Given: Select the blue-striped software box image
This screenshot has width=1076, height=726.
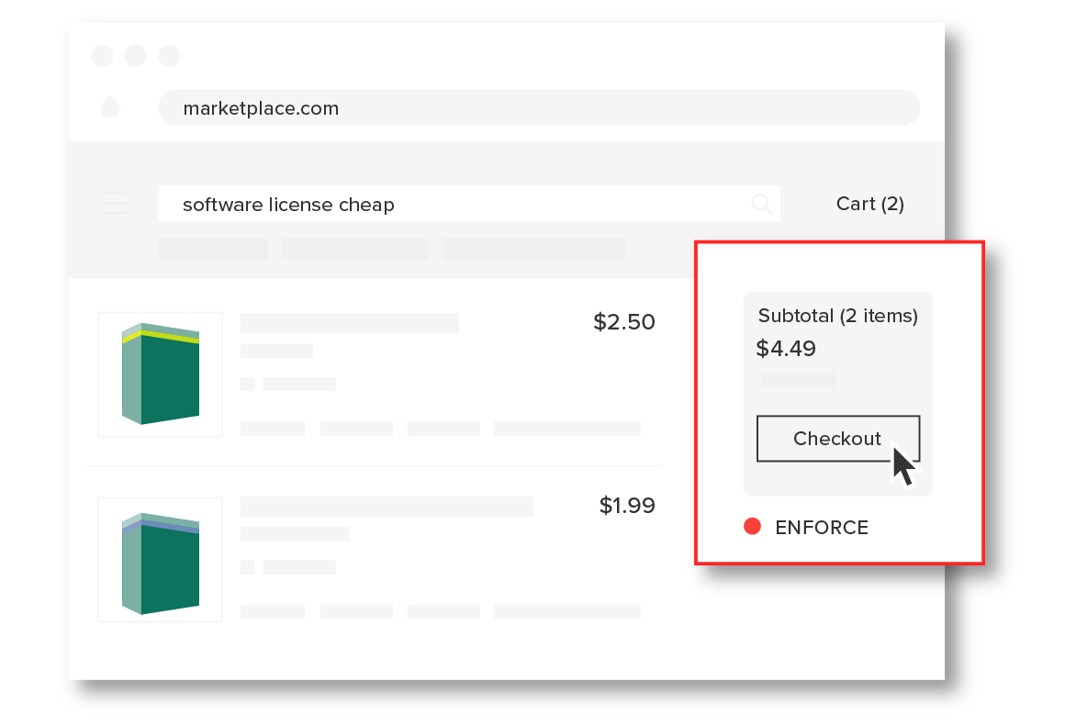Looking at the screenshot, I should (161, 559).
